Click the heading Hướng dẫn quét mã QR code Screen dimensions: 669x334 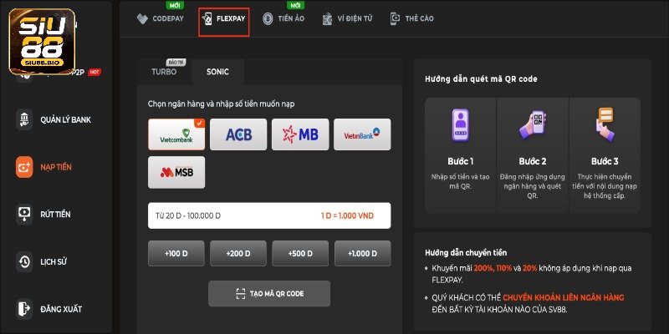coord(481,79)
